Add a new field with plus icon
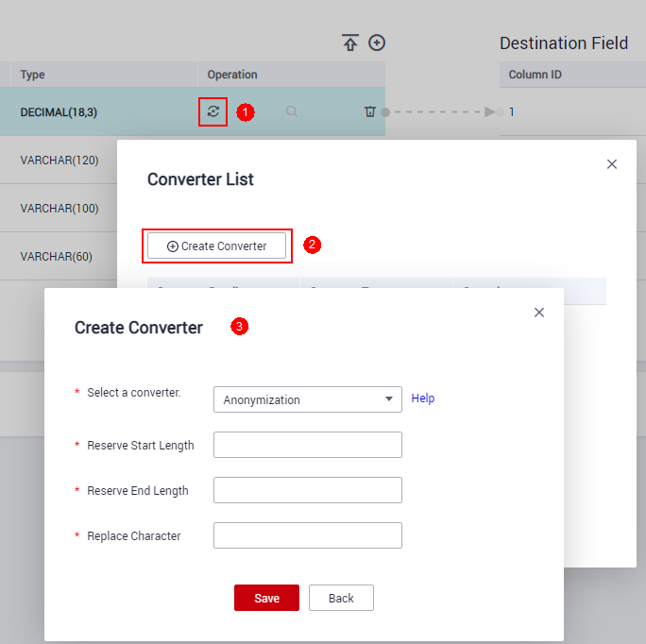Image resolution: width=646 pixels, height=644 pixels. tap(377, 42)
